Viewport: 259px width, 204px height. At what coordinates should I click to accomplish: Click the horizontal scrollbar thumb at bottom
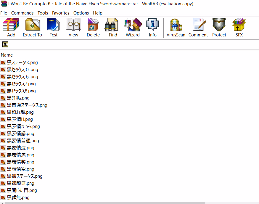pyautogui.click(x=105, y=203)
